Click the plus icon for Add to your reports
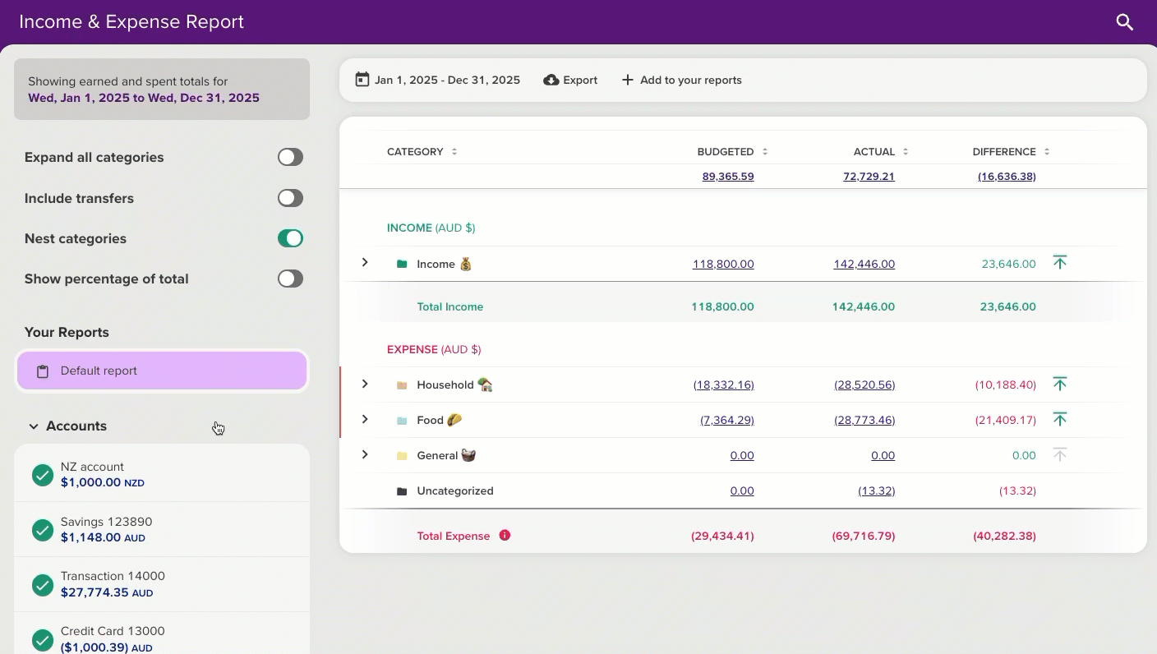This screenshot has width=1157, height=654. tap(627, 80)
